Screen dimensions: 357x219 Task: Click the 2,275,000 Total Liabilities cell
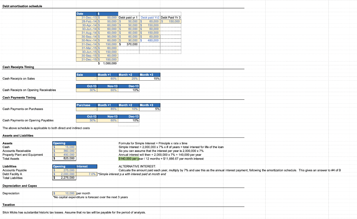(x=64, y=178)
